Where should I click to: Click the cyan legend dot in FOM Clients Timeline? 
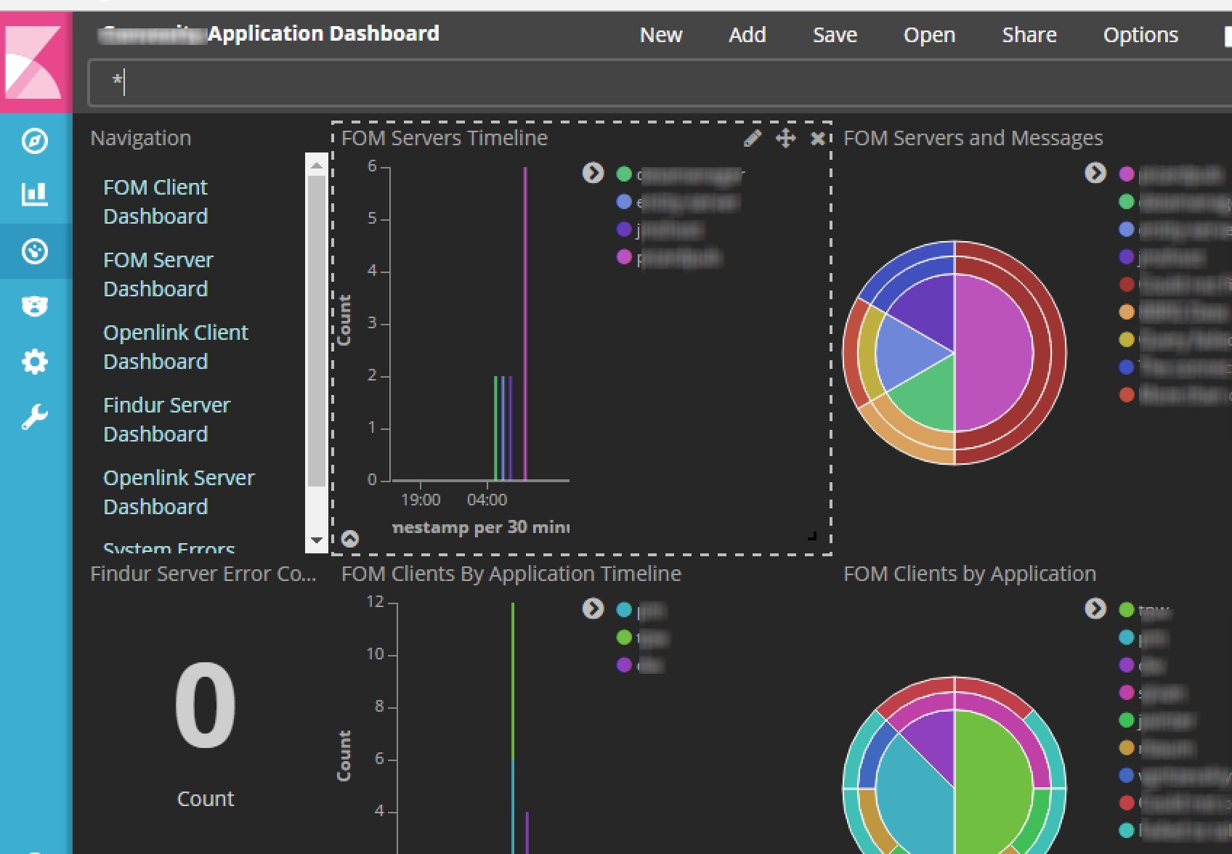click(x=623, y=609)
